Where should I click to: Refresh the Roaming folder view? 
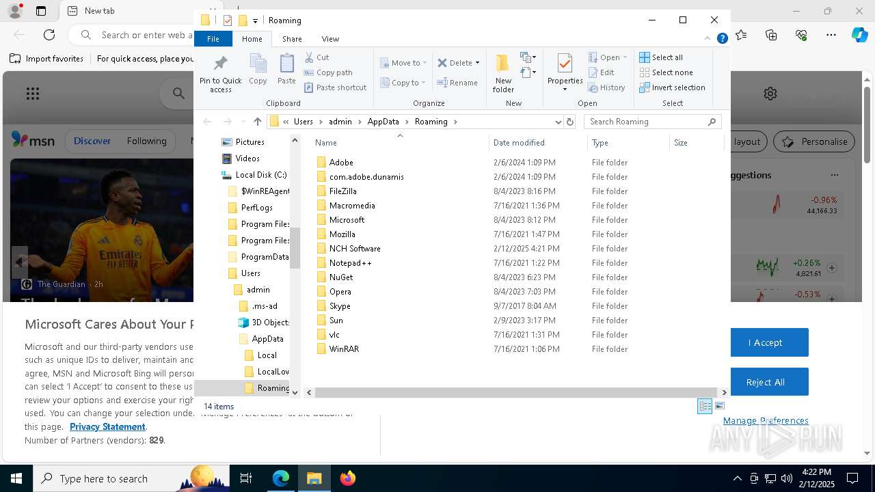tap(570, 122)
